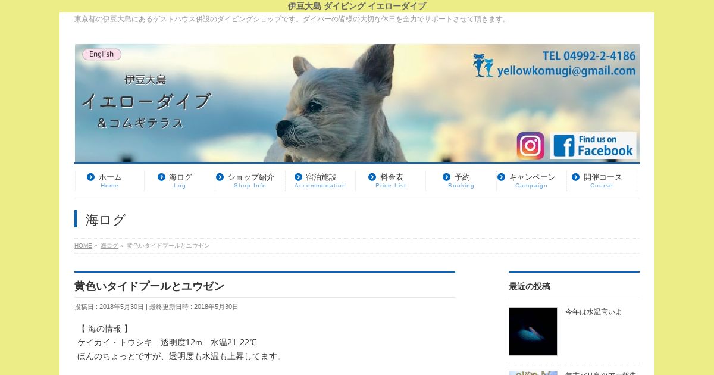The height and width of the screenshot is (375, 714).
Task: Click the blue fish mascot logo
Action: point(483,66)
